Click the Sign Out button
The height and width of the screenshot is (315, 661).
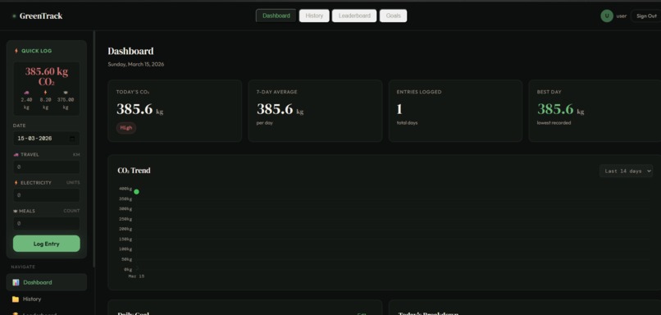646,16
